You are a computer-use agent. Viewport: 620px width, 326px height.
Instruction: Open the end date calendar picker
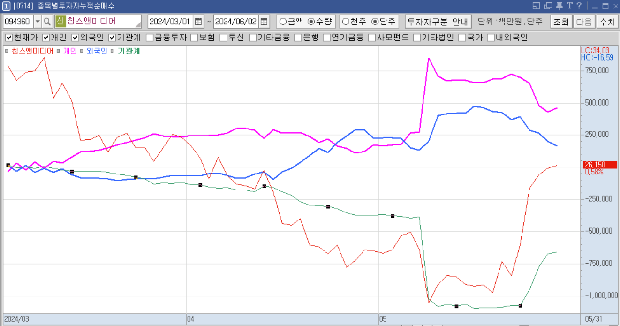265,22
